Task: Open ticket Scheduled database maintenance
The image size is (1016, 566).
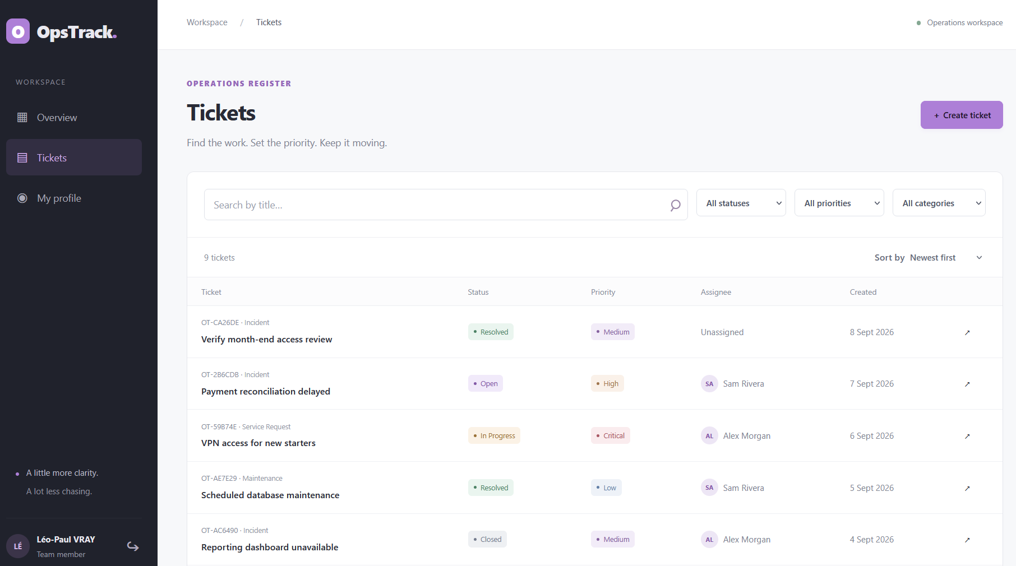Action: click(x=270, y=495)
